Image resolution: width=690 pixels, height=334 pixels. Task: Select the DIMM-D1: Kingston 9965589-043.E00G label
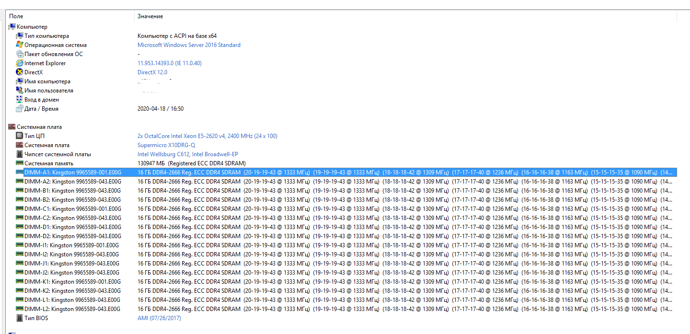pos(73,227)
